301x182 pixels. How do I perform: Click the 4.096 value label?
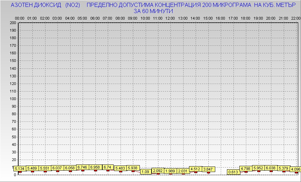coord(295,169)
